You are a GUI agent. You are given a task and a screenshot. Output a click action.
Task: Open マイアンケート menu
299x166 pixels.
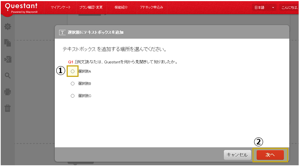coord(61,7)
